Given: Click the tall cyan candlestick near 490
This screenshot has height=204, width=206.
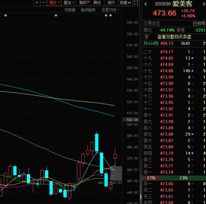Looking at the screenshot, I should point(97,142).
